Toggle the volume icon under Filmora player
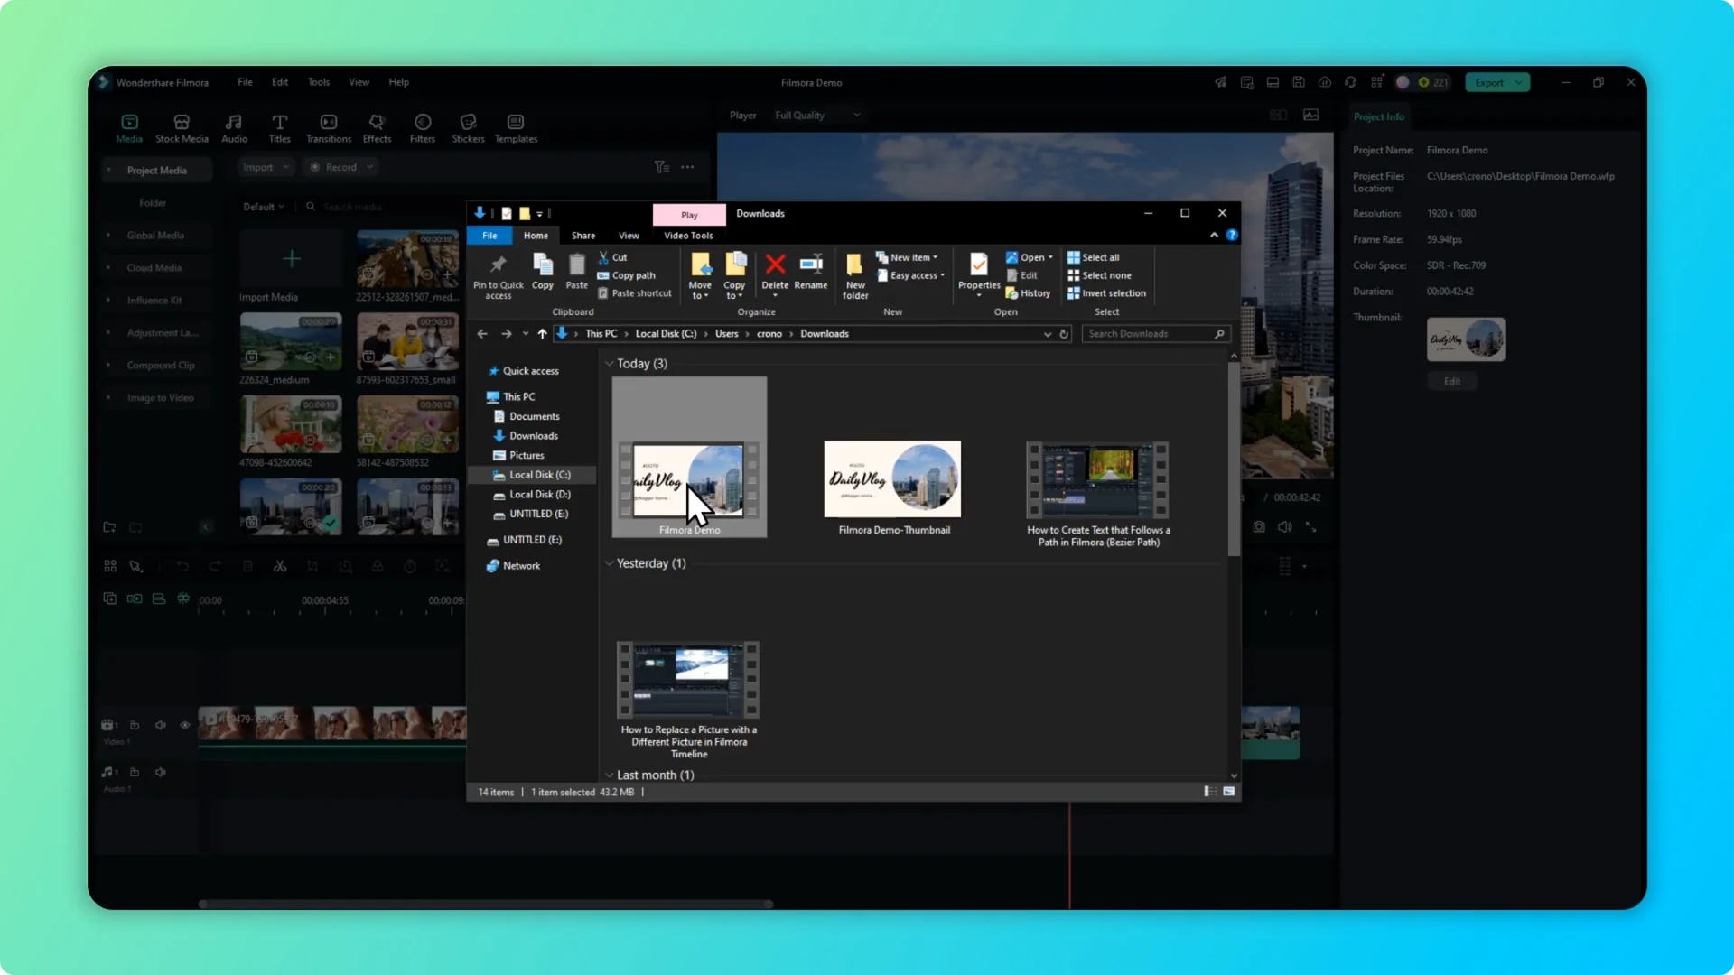 pos(1285,526)
